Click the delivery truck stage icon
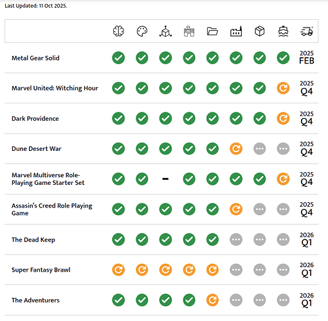The width and height of the screenshot is (328, 321). click(307, 31)
